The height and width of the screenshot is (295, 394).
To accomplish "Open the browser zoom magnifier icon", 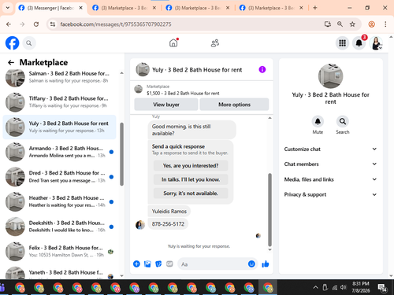I will 340,24.
